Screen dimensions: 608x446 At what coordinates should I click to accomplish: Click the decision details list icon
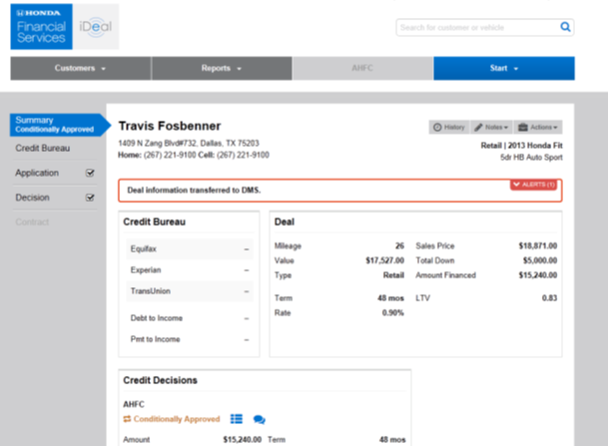[237, 419]
